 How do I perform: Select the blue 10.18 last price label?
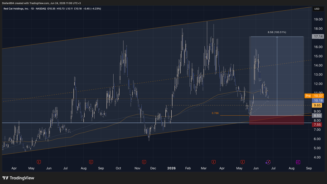pos(318,101)
